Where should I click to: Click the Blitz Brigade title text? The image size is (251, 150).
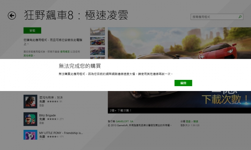click(x=47, y=115)
